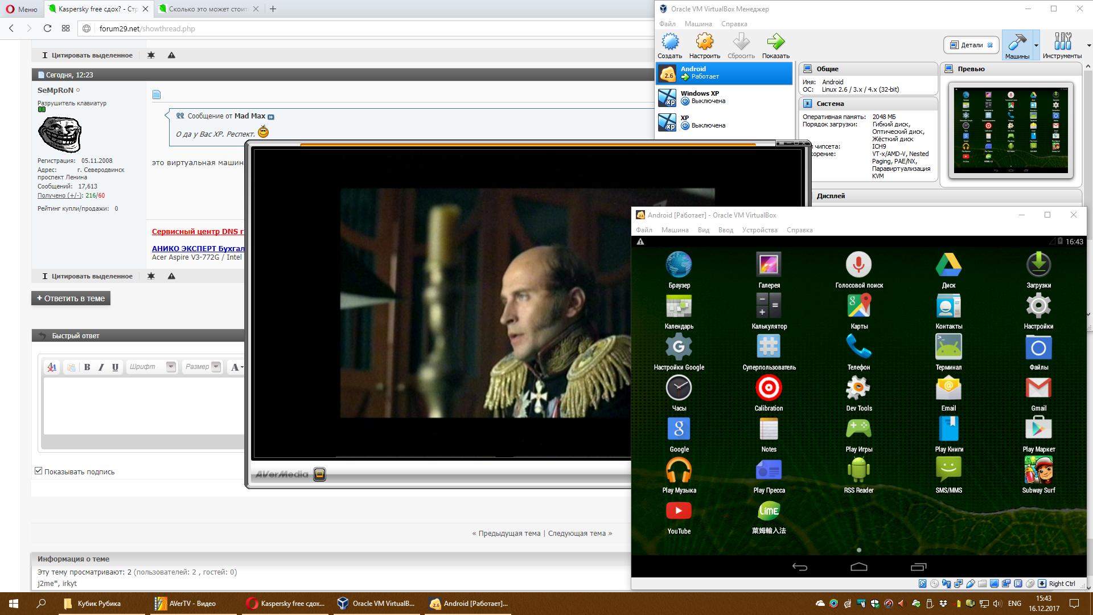Click into the quick reply text area

[x=145, y=407]
